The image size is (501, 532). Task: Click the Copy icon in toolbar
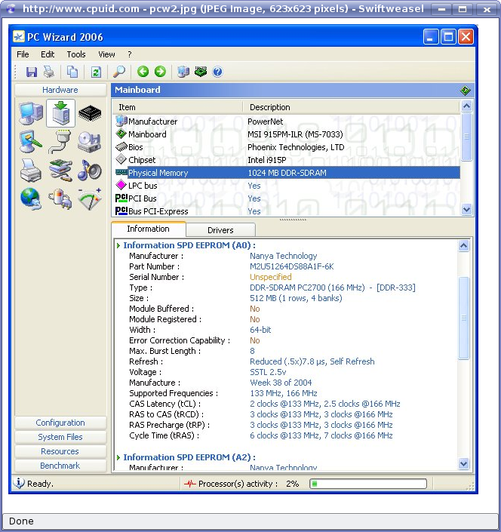pos(72,72)
